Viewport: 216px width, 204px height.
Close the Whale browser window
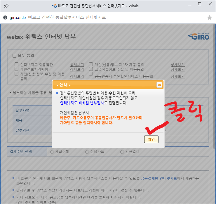pos(210,4)
